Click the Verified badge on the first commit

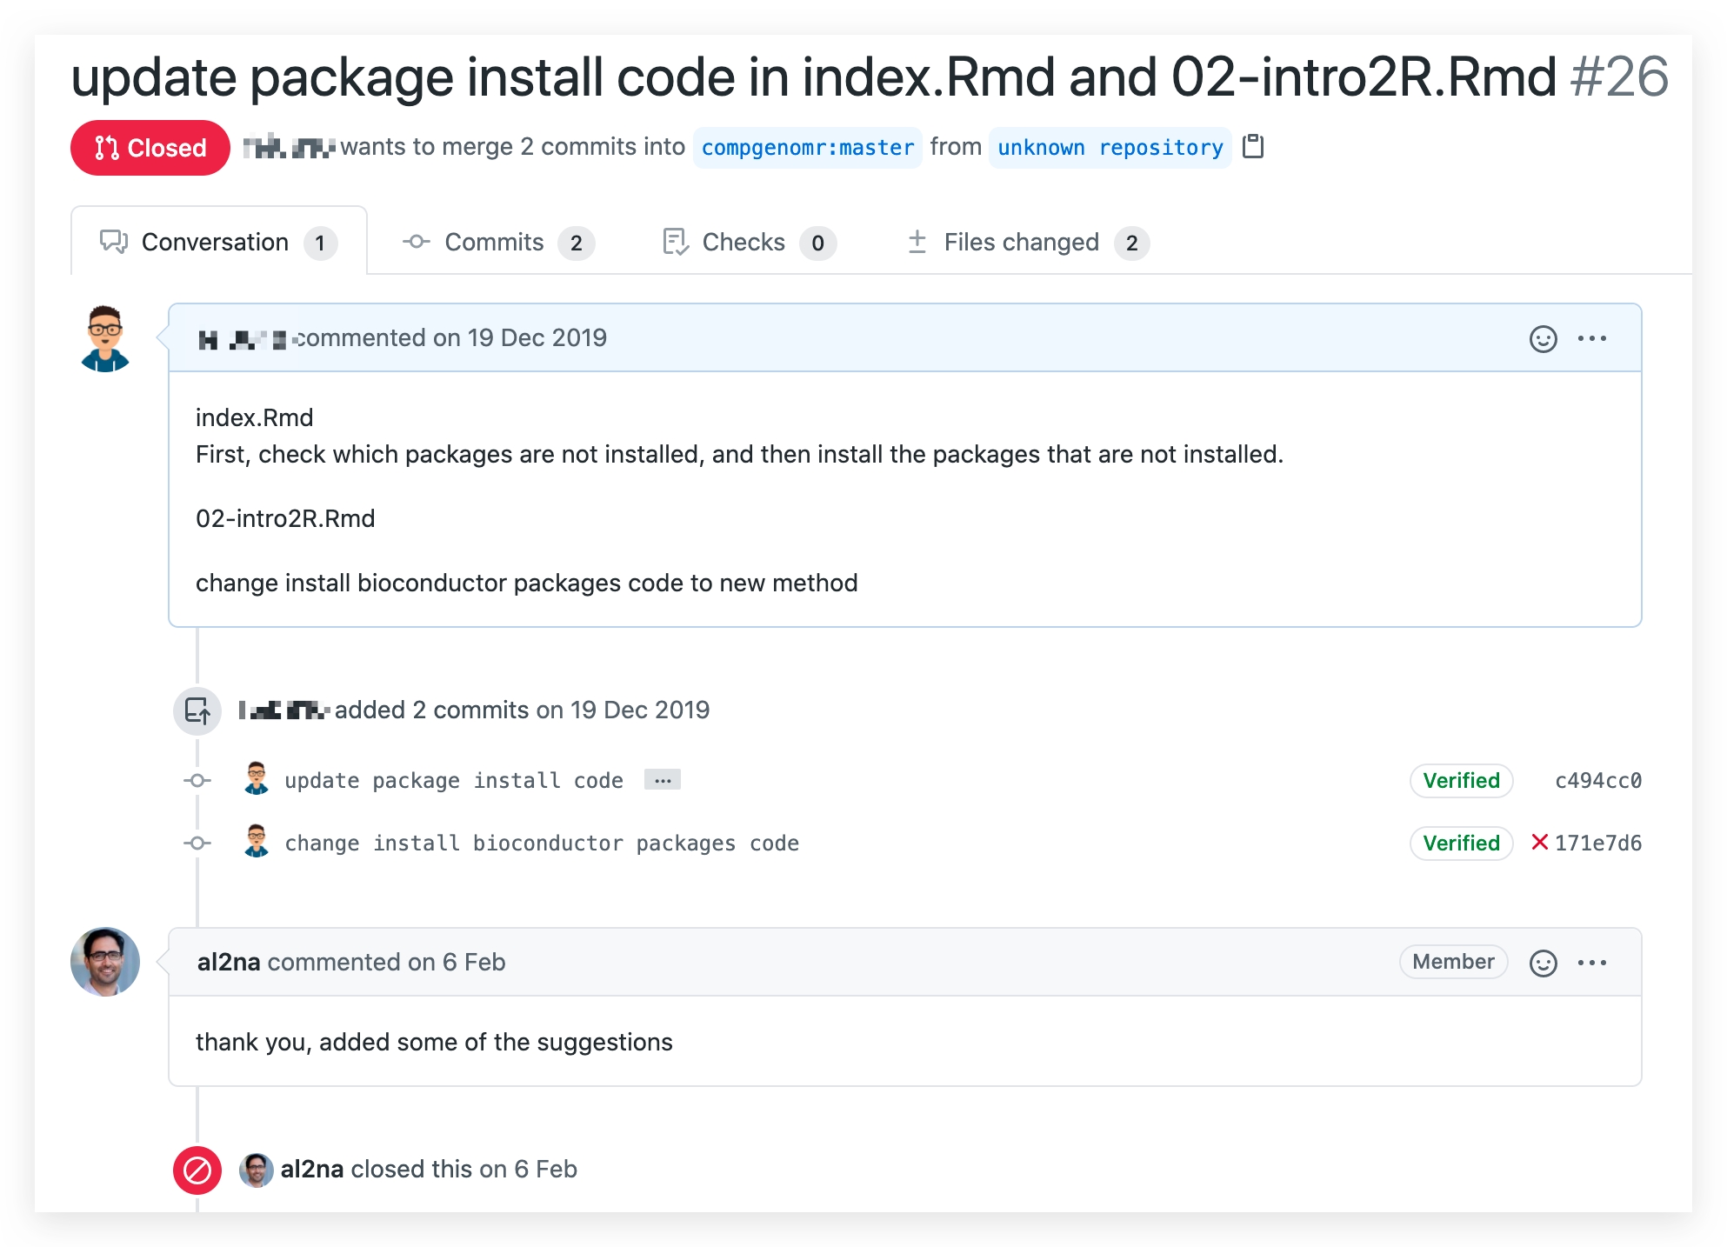[x=1461, y=780]
